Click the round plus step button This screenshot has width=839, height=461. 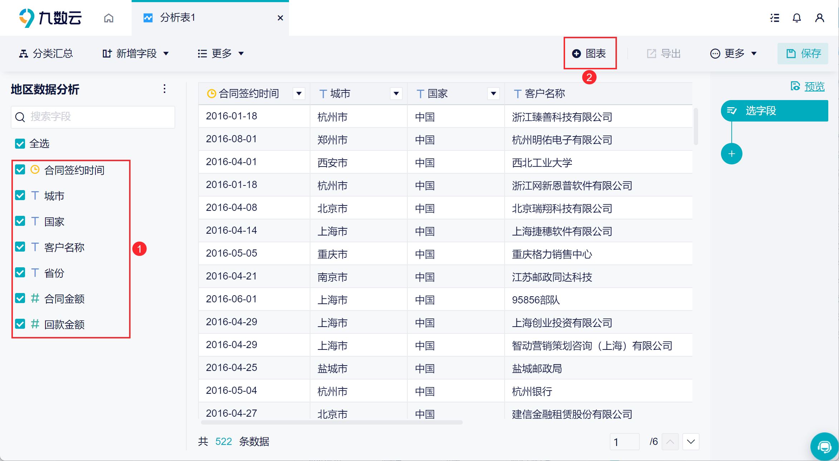pos(731,154)
